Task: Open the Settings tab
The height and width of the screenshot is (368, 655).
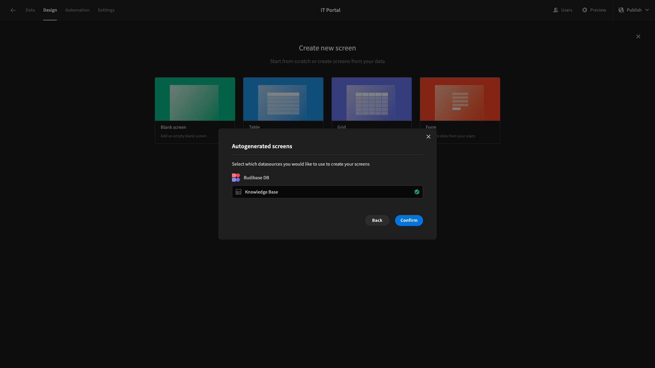Action: [x=106, y=10]
